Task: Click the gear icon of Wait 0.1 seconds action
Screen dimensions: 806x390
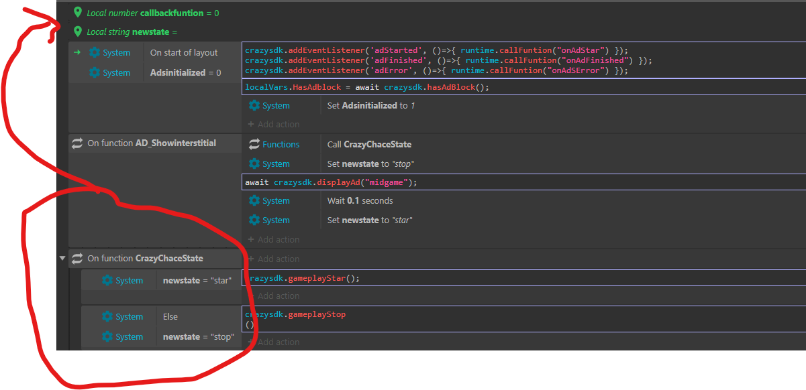Action: [x=254, y=200]
